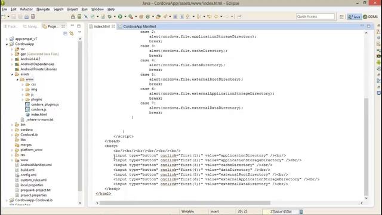Click the Debug bug icon in toolbar
The image size is (382, 215).
[x=110, y=17]
